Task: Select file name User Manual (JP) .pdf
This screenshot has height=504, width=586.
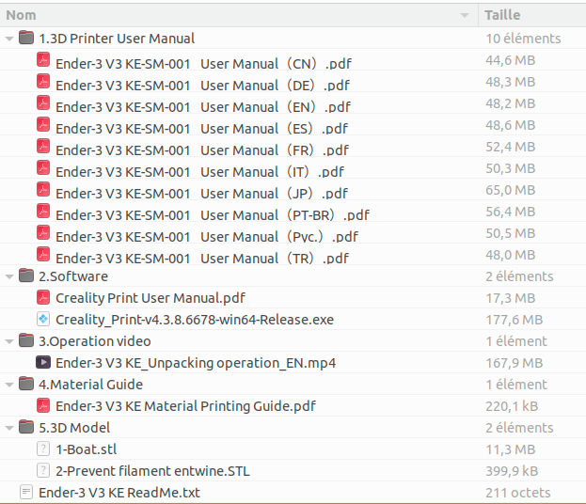Action: click(202, 195)
